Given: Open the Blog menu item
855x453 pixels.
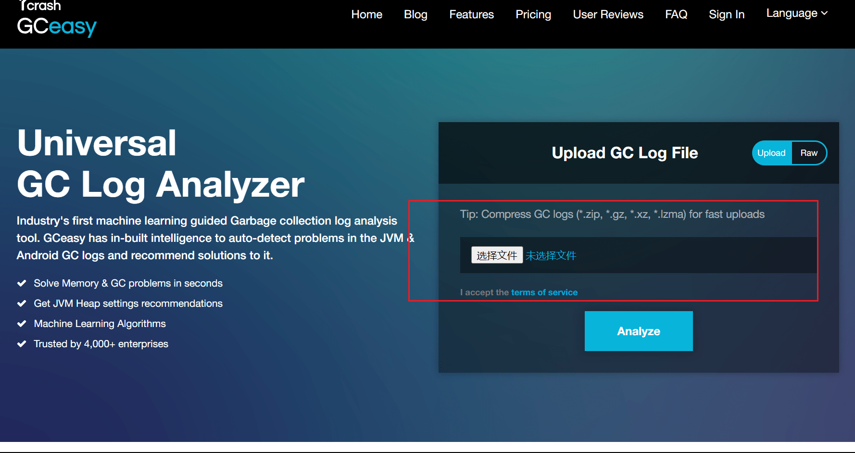Looking at the screenshot, I should [x=415, y=14].
